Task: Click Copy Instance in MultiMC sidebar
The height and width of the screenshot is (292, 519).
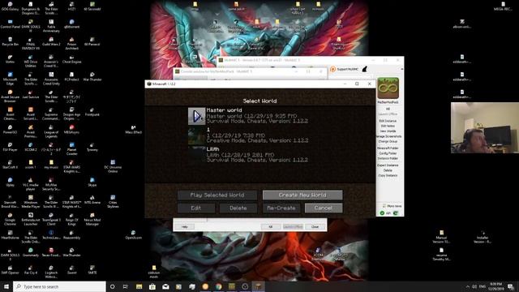Action: 388,175
